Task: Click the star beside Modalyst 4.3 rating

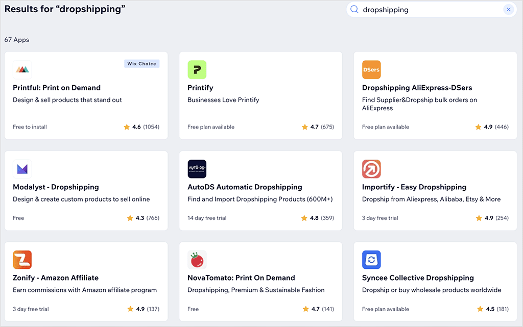Action: (x=130, y=218)
